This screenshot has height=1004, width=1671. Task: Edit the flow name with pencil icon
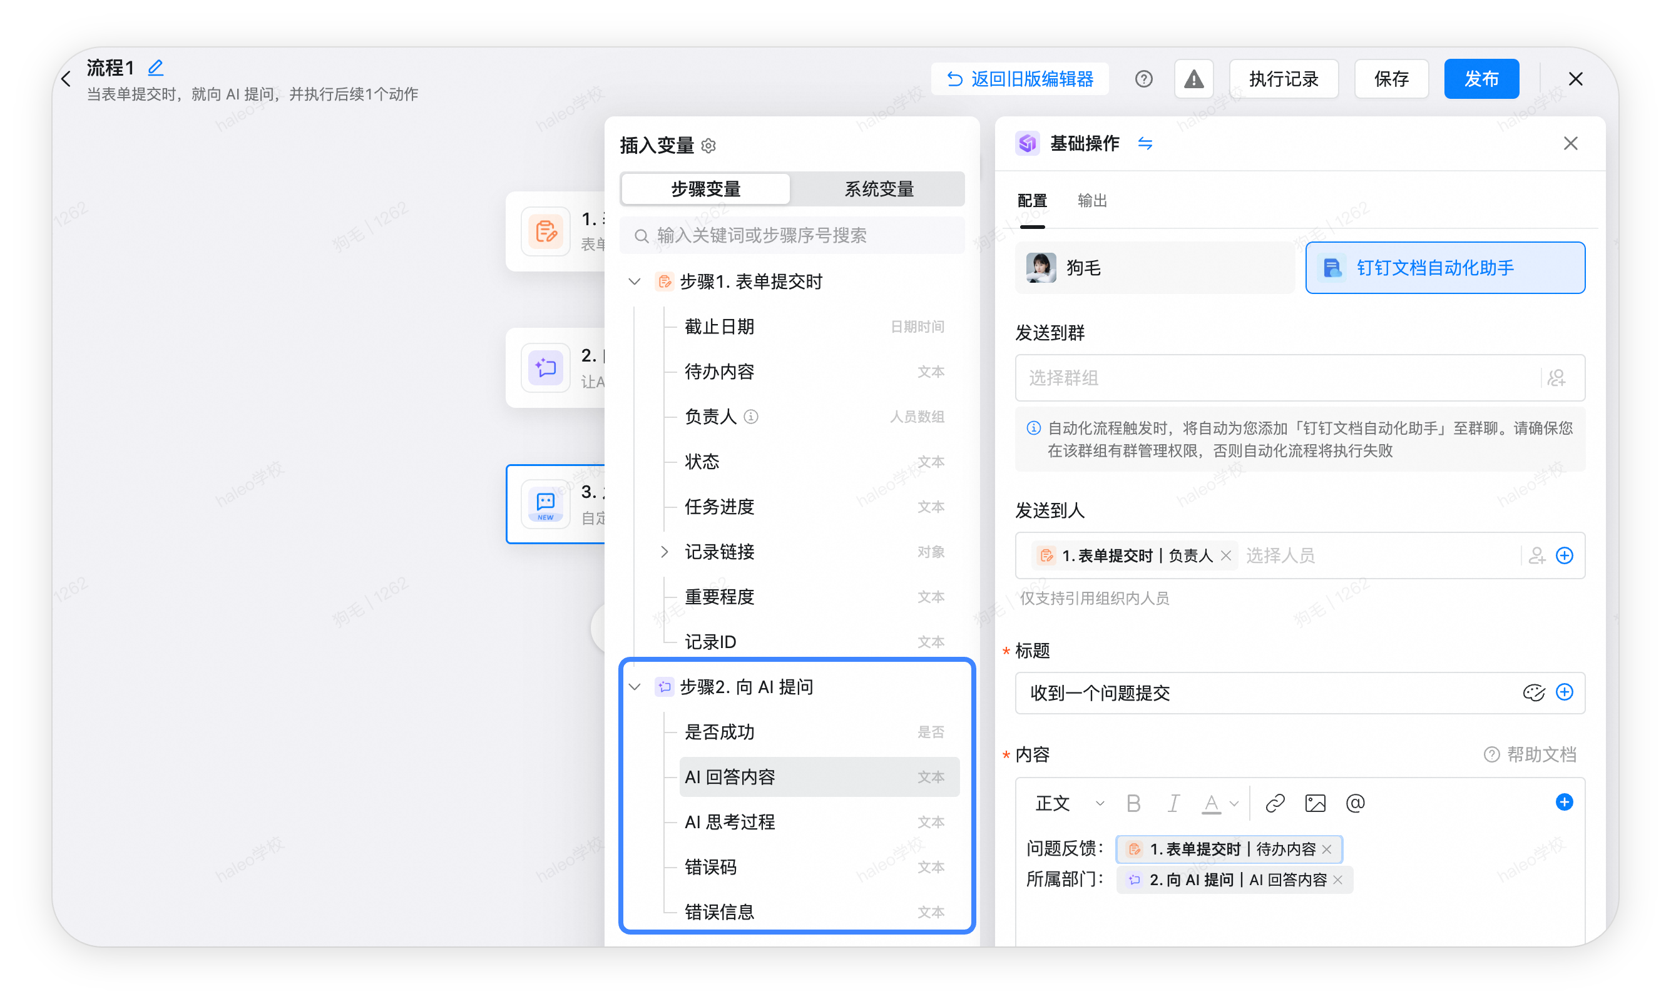click(x=155, y=67)
